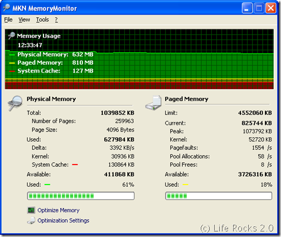Click the peak value 1073792 KB

click(258, 131)
